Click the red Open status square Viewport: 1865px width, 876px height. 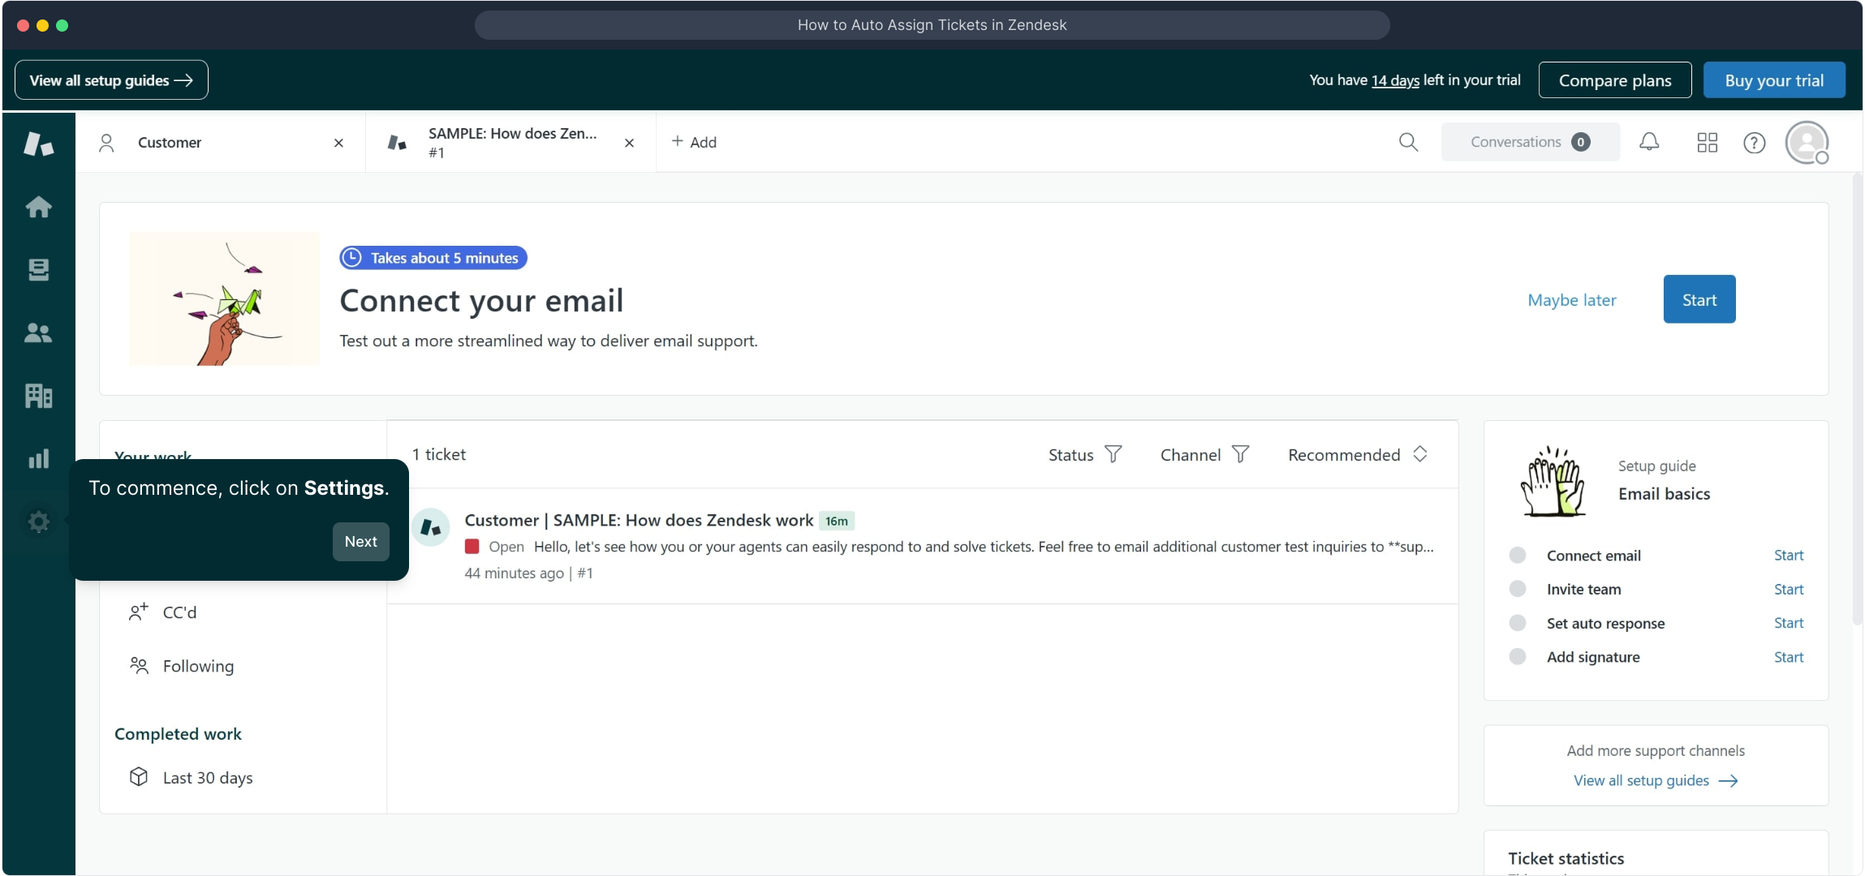click(472, 547)
